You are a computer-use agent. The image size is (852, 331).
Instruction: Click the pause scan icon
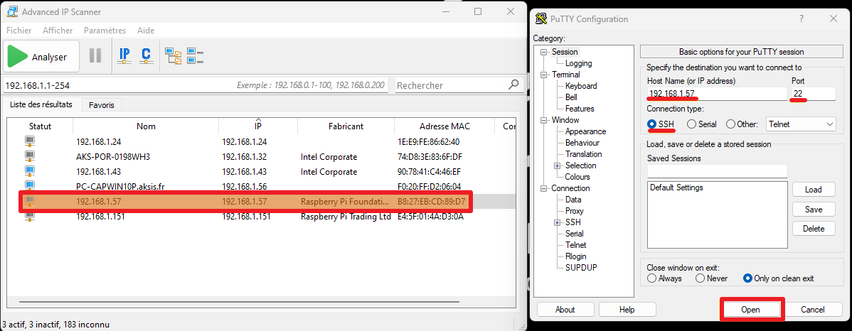95,56
